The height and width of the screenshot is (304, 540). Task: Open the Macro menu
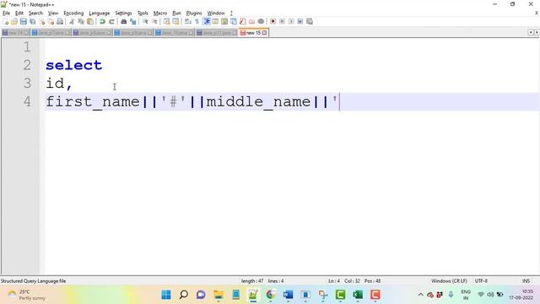pos(160,14)
